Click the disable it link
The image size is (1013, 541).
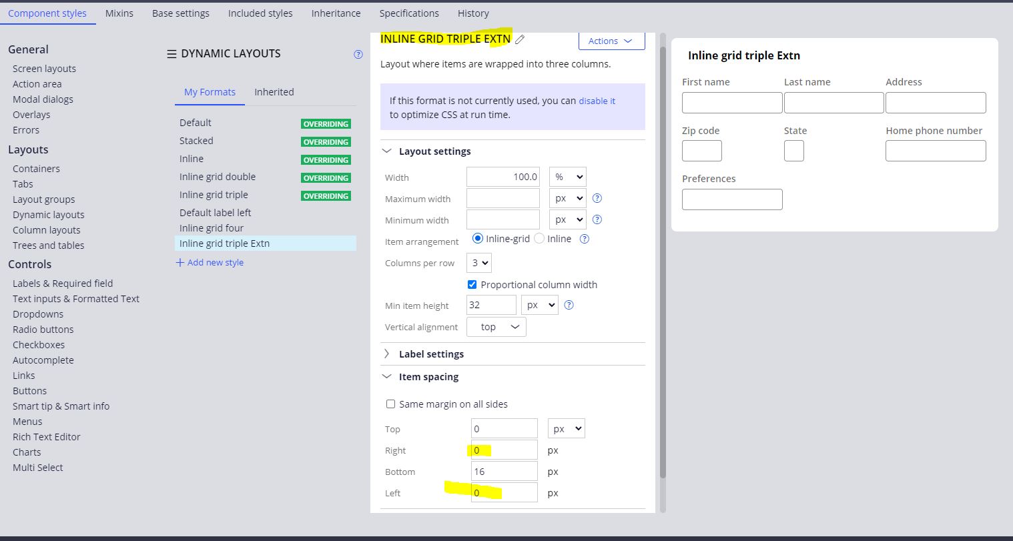point(597,101)
